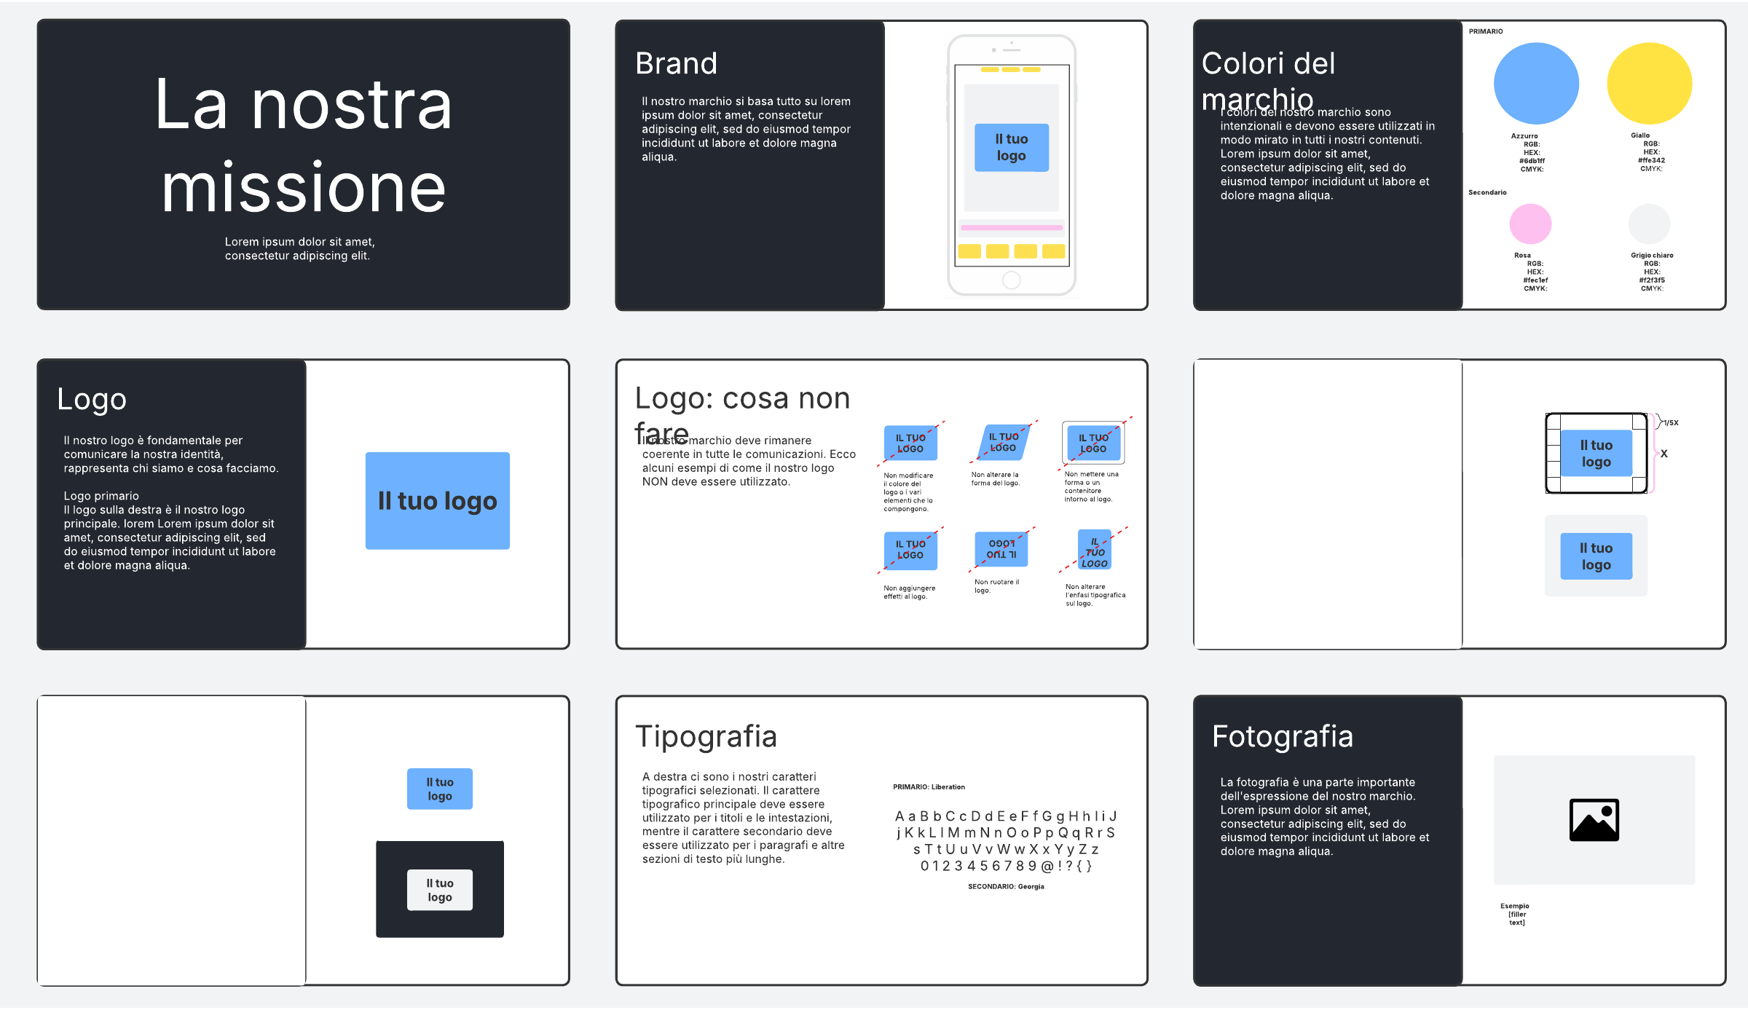This screenshot has width=1748, height=1010.
Task: Click the image placeholder icon in Fotografia slide
Action: (x=1594, y=820)
